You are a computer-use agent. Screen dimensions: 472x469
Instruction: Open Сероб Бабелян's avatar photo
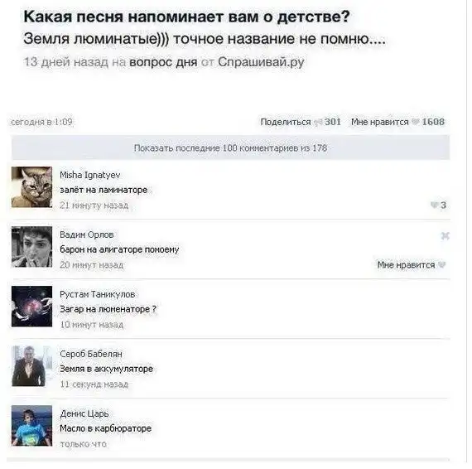click(x=32, y=366)
